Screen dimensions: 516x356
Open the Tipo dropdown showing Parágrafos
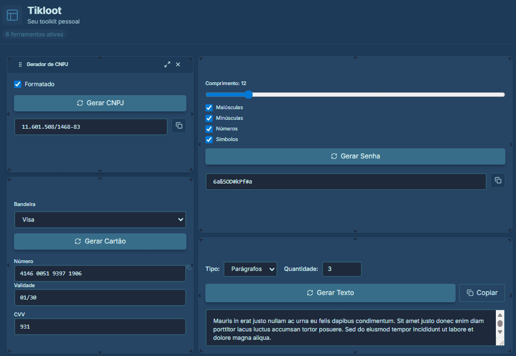tap(250, 269)
